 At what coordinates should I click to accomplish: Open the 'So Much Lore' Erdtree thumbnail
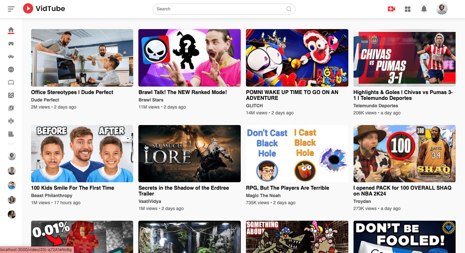pos(189,153)
